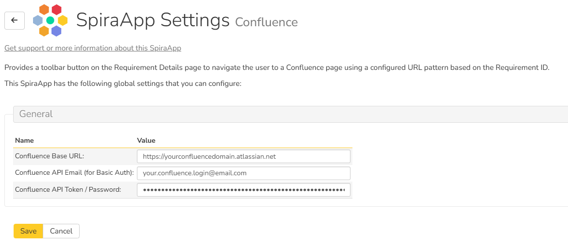Screen dimensions: 568x250
Task: Click the "Confluence" subtitle text
Action: [x=266, y=22]
